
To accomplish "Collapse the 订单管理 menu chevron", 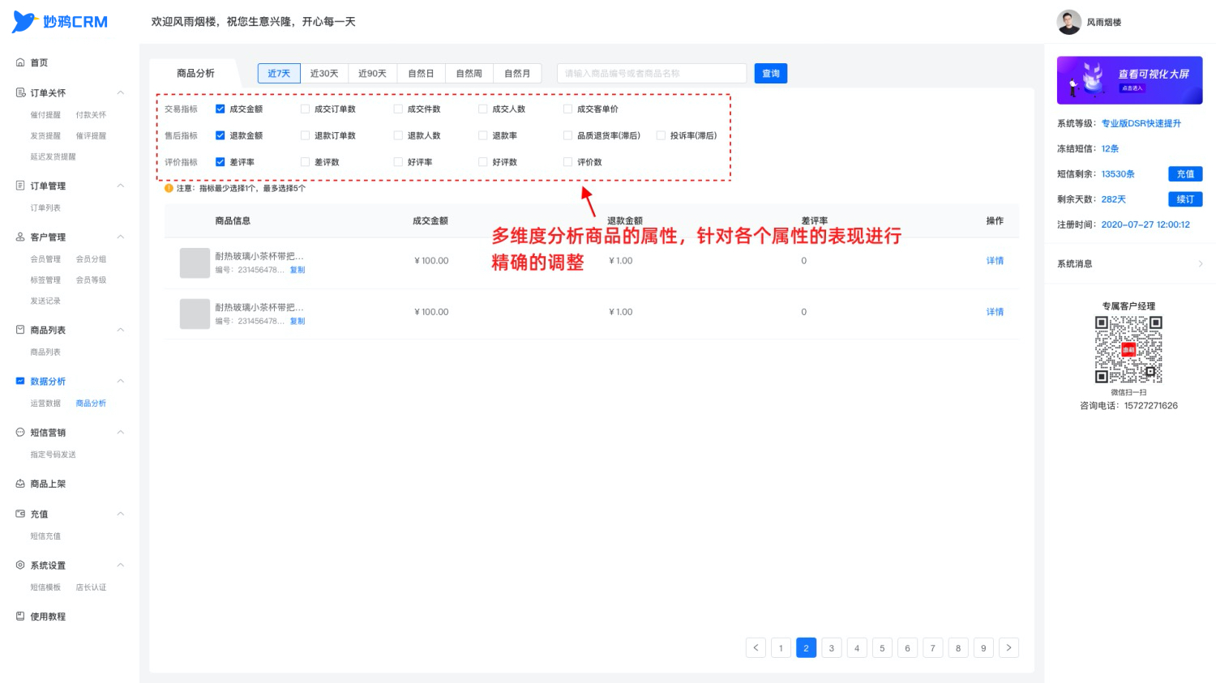I will tap(121, 186).
